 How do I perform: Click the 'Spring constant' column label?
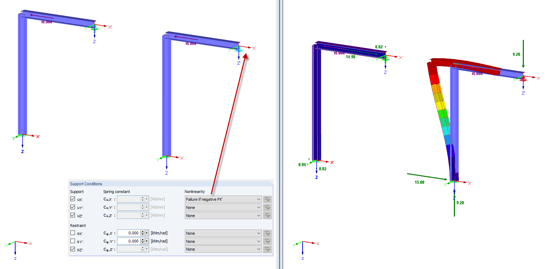tap(117, 192)
